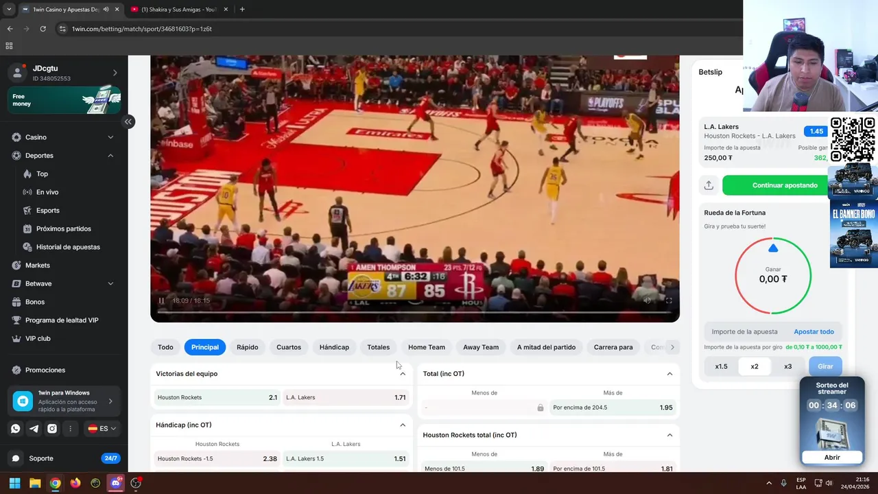Click Importe de la apuesta field
878x494 pixels.
(746, 332)
